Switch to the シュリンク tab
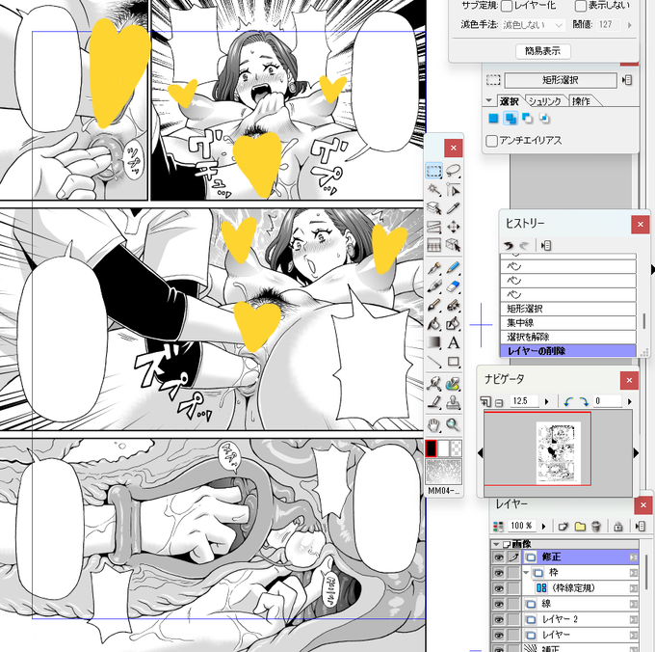 [545, 101]
